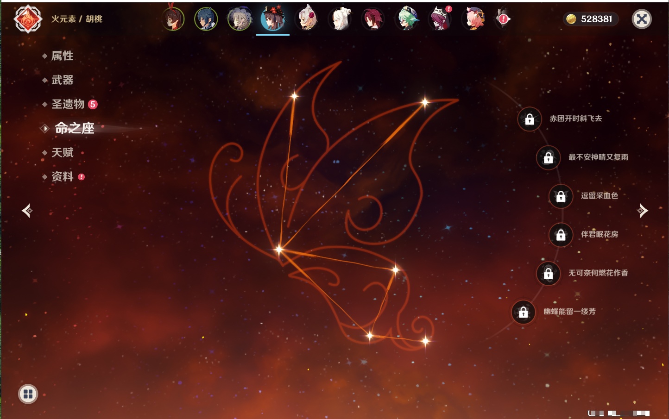Click the Mora amount 528381
The width and height of the screenshot is (669, 419).
click(x=596, y=19)
